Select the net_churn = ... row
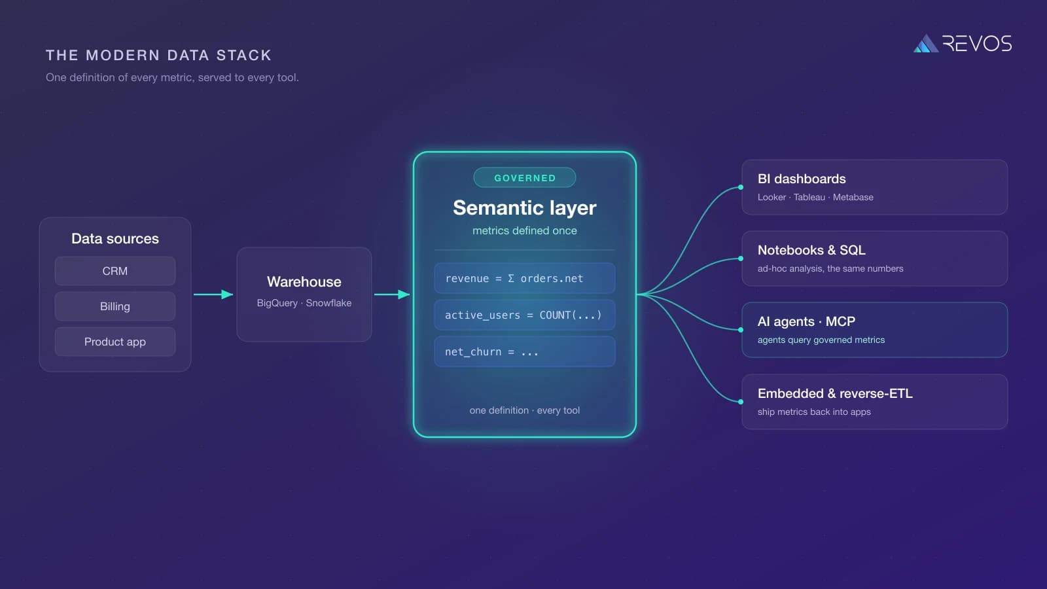 coord(525,351)
